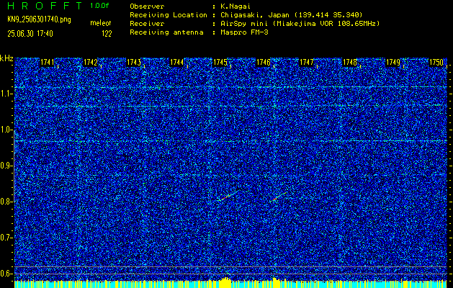
Task: Click the Receiving antenna label
Action: pos(166,32)
